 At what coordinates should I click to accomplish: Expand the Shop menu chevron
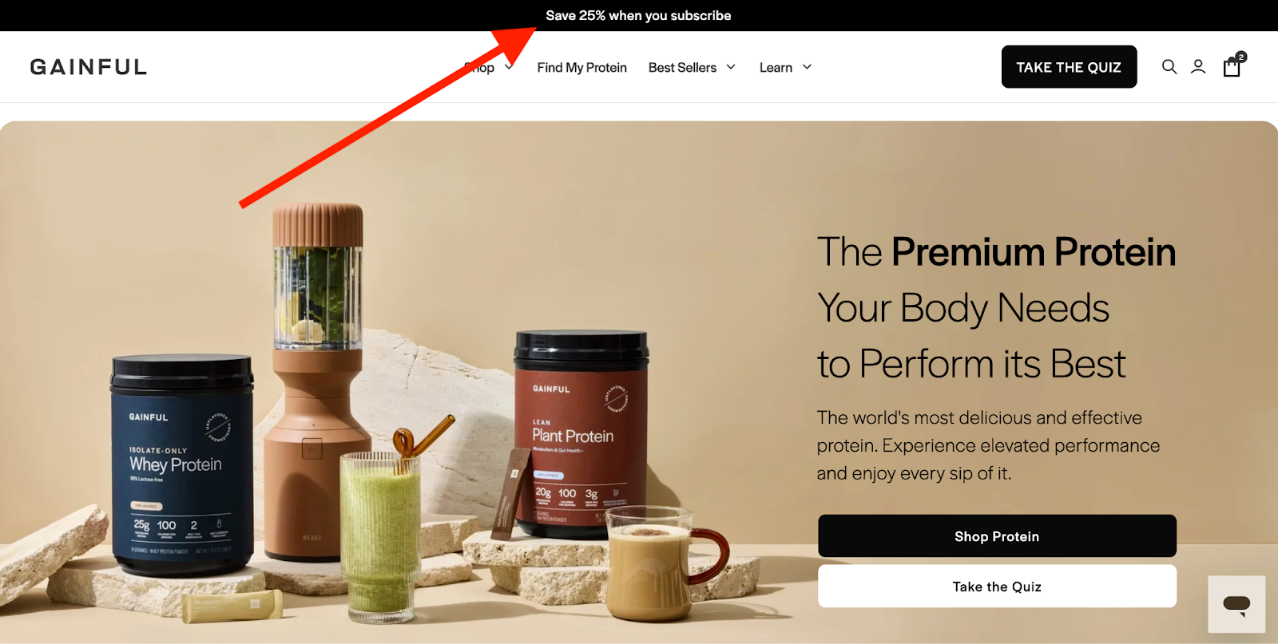click(x=509, y=67)
